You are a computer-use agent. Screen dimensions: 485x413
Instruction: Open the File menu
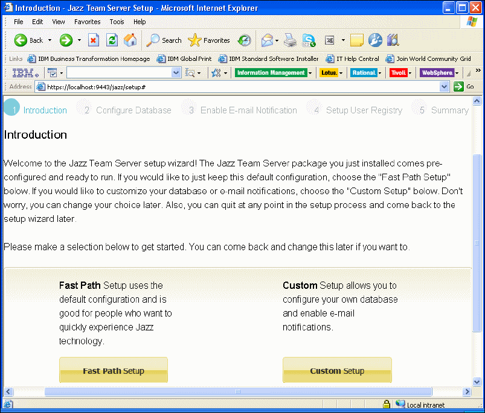(x=19, y=22)
